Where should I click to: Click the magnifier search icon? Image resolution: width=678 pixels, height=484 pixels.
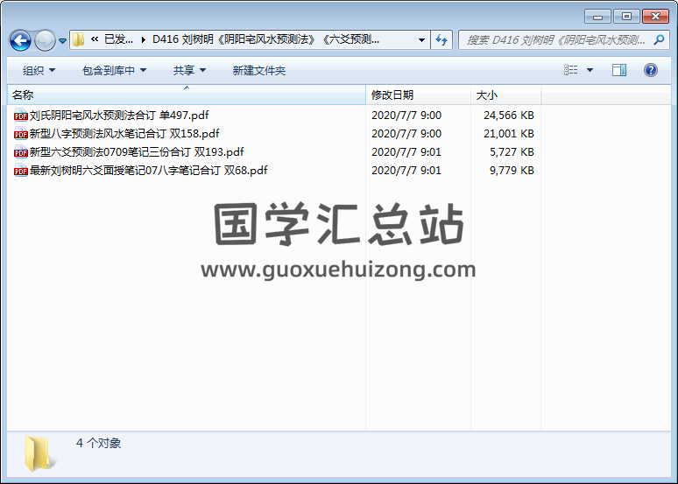click(659, 40)
